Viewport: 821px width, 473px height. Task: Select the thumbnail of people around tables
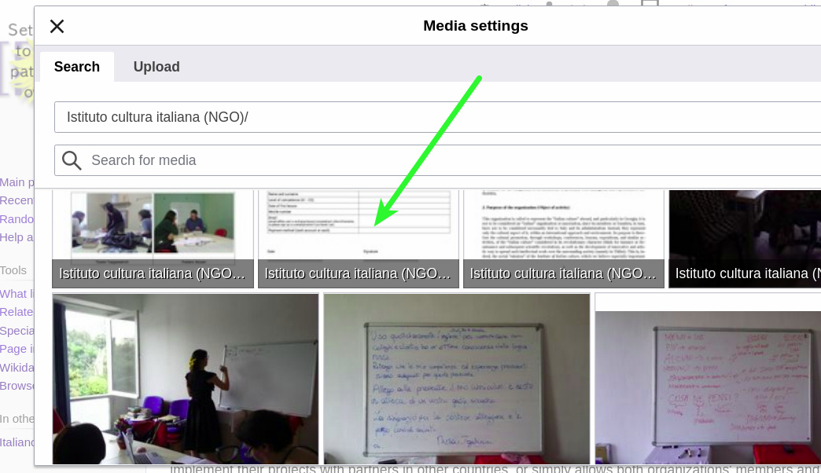pyautogui.click(x=153, y=229)
